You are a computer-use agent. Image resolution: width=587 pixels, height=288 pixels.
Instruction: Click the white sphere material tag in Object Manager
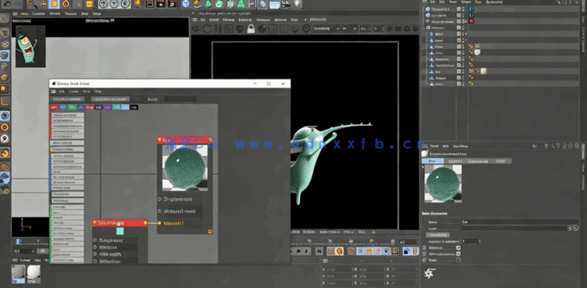tap(477, 52)
